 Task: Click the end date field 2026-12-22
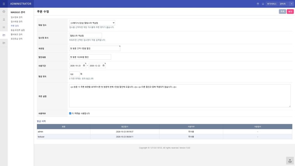97,66
